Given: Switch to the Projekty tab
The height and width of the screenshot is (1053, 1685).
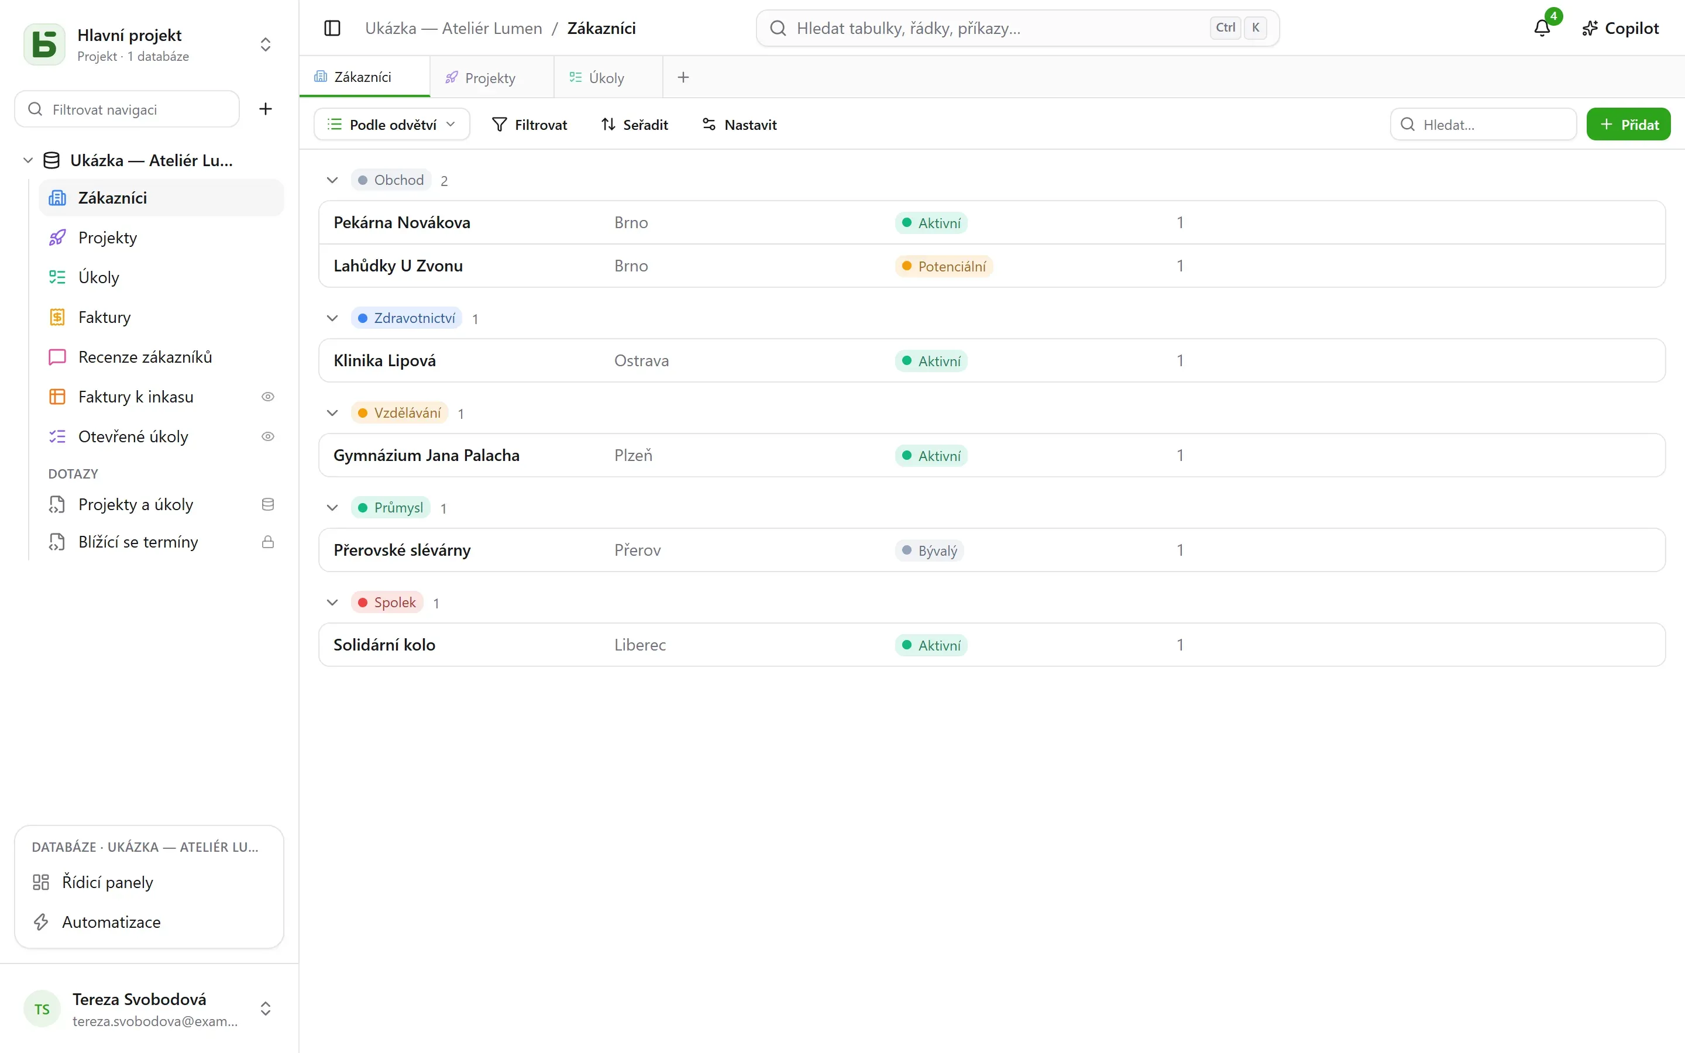Looking at the screenshot, I should pos(491,77).
